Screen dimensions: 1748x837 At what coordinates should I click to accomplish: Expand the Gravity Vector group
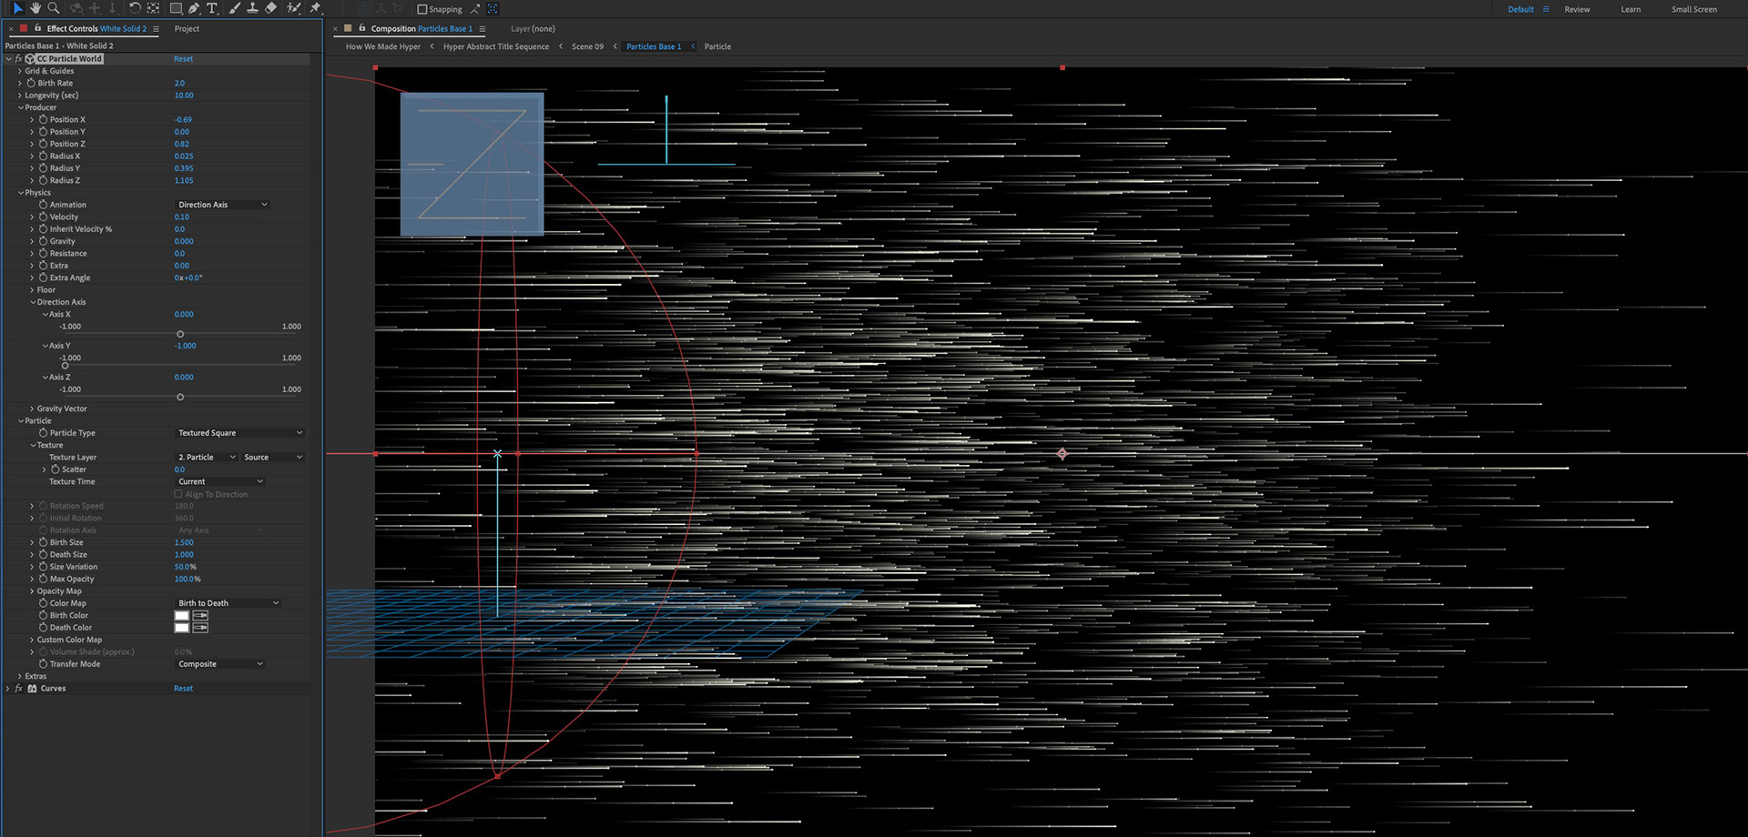point(32,408)
